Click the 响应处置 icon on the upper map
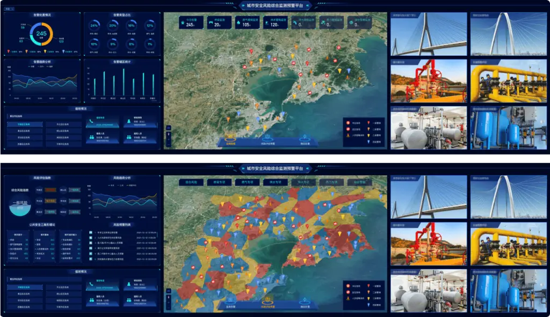The image size is (550, 317). 305,138
